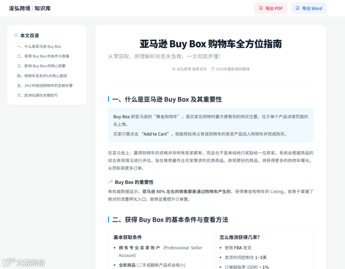Click the card title 怎么推测获得几率?
Viewport: 345px width, 269px height.
[240, 237]
